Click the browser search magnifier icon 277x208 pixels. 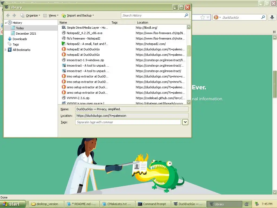point(263,17)
